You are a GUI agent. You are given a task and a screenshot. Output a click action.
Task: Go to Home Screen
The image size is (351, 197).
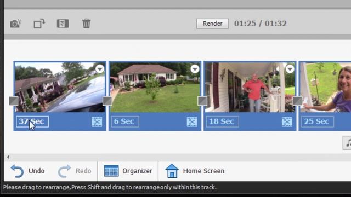[x=195, y=171]
